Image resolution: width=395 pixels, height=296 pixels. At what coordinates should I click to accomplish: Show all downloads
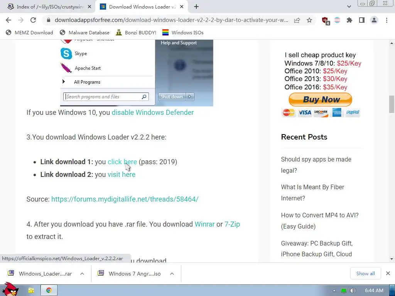[366, 274]
